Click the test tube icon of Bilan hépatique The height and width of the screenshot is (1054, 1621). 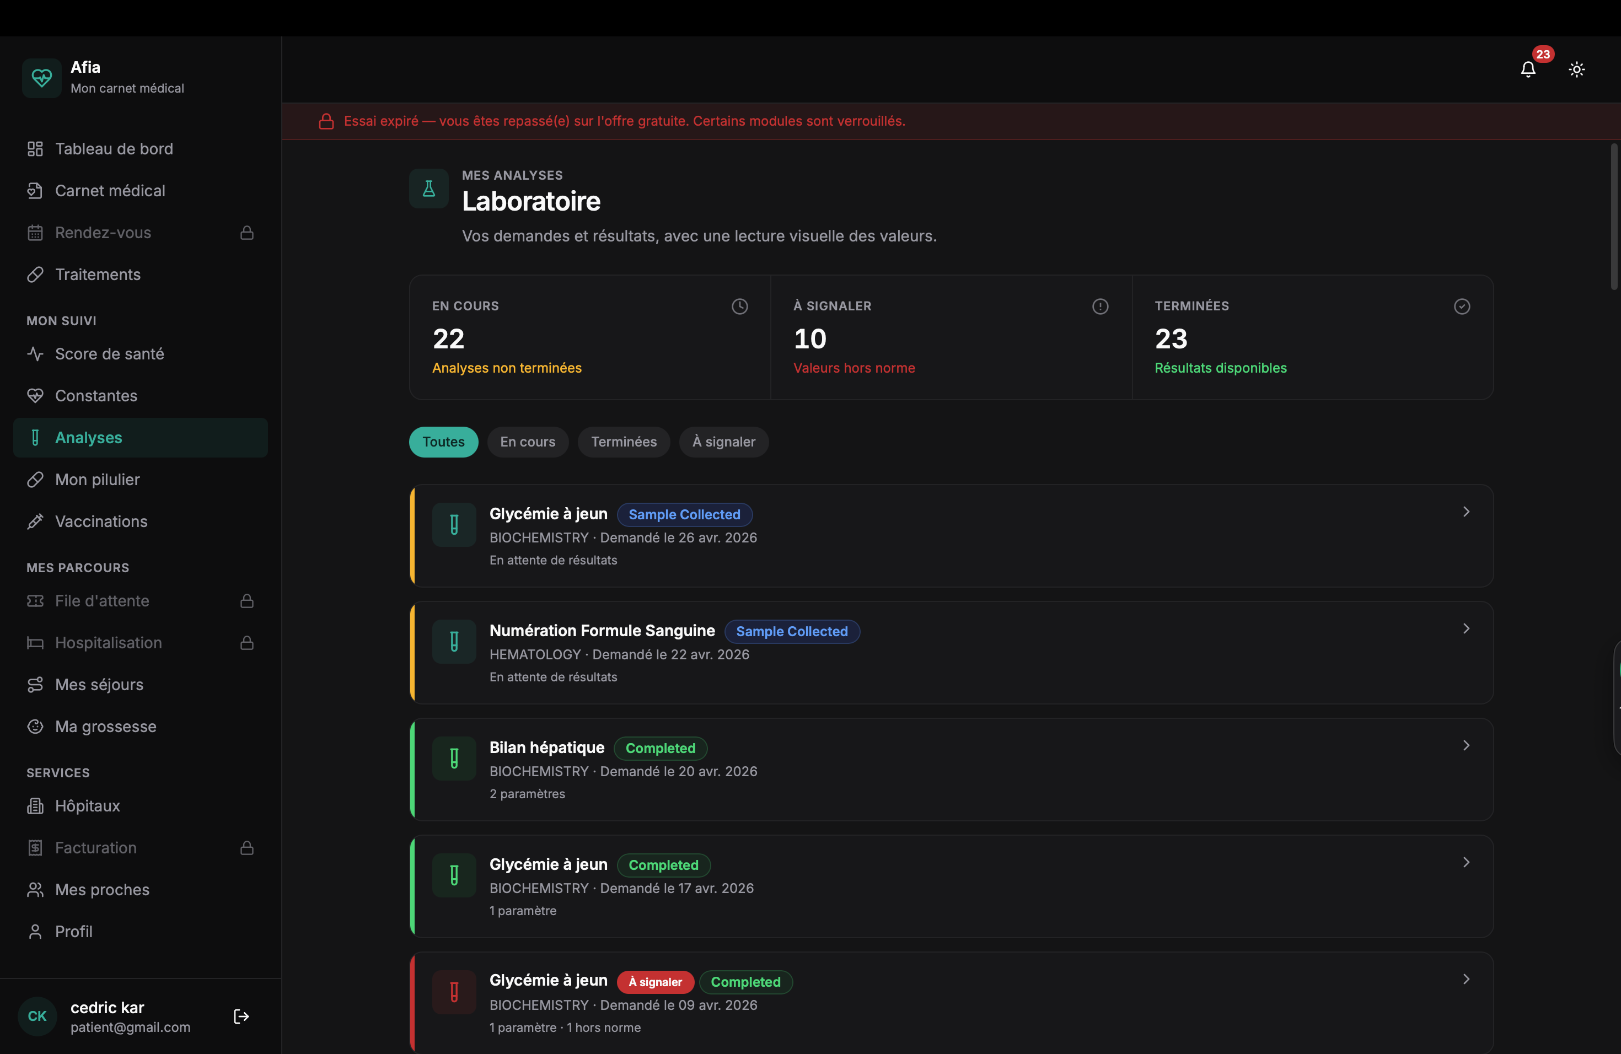coord(454,759)
